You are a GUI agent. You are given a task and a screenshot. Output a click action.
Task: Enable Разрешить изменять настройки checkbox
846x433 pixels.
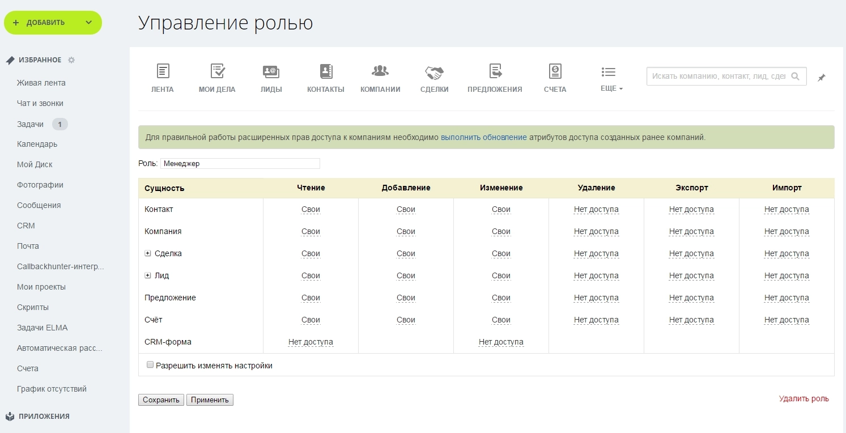click(x=150, y=365)
